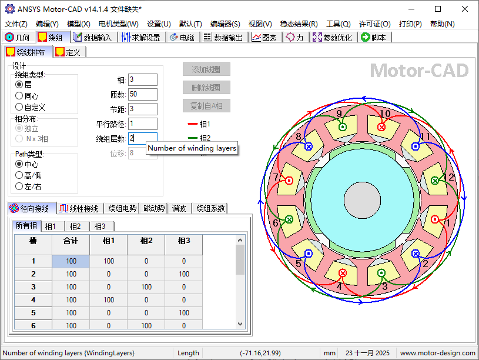Screen dimensions: 479x360
Task: Click slot 3 row header in table
Action: [33, 287]
